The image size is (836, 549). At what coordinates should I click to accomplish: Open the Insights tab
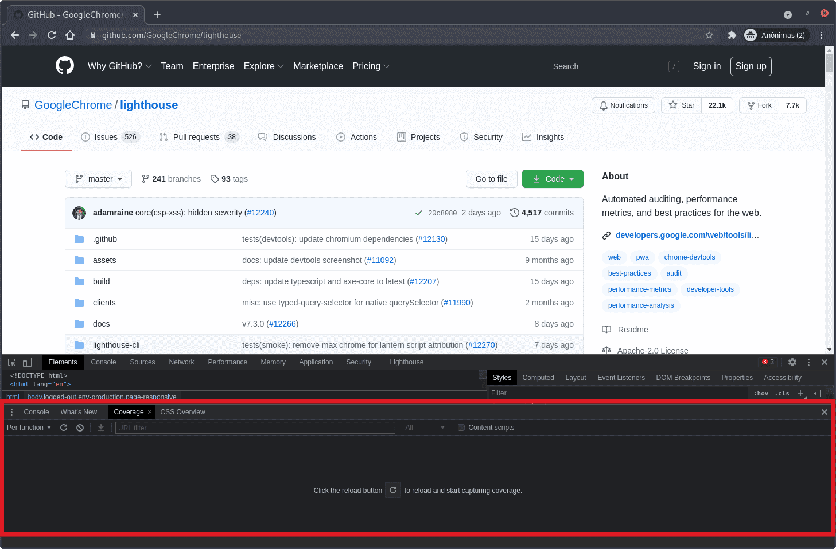[x=543, y=137]
